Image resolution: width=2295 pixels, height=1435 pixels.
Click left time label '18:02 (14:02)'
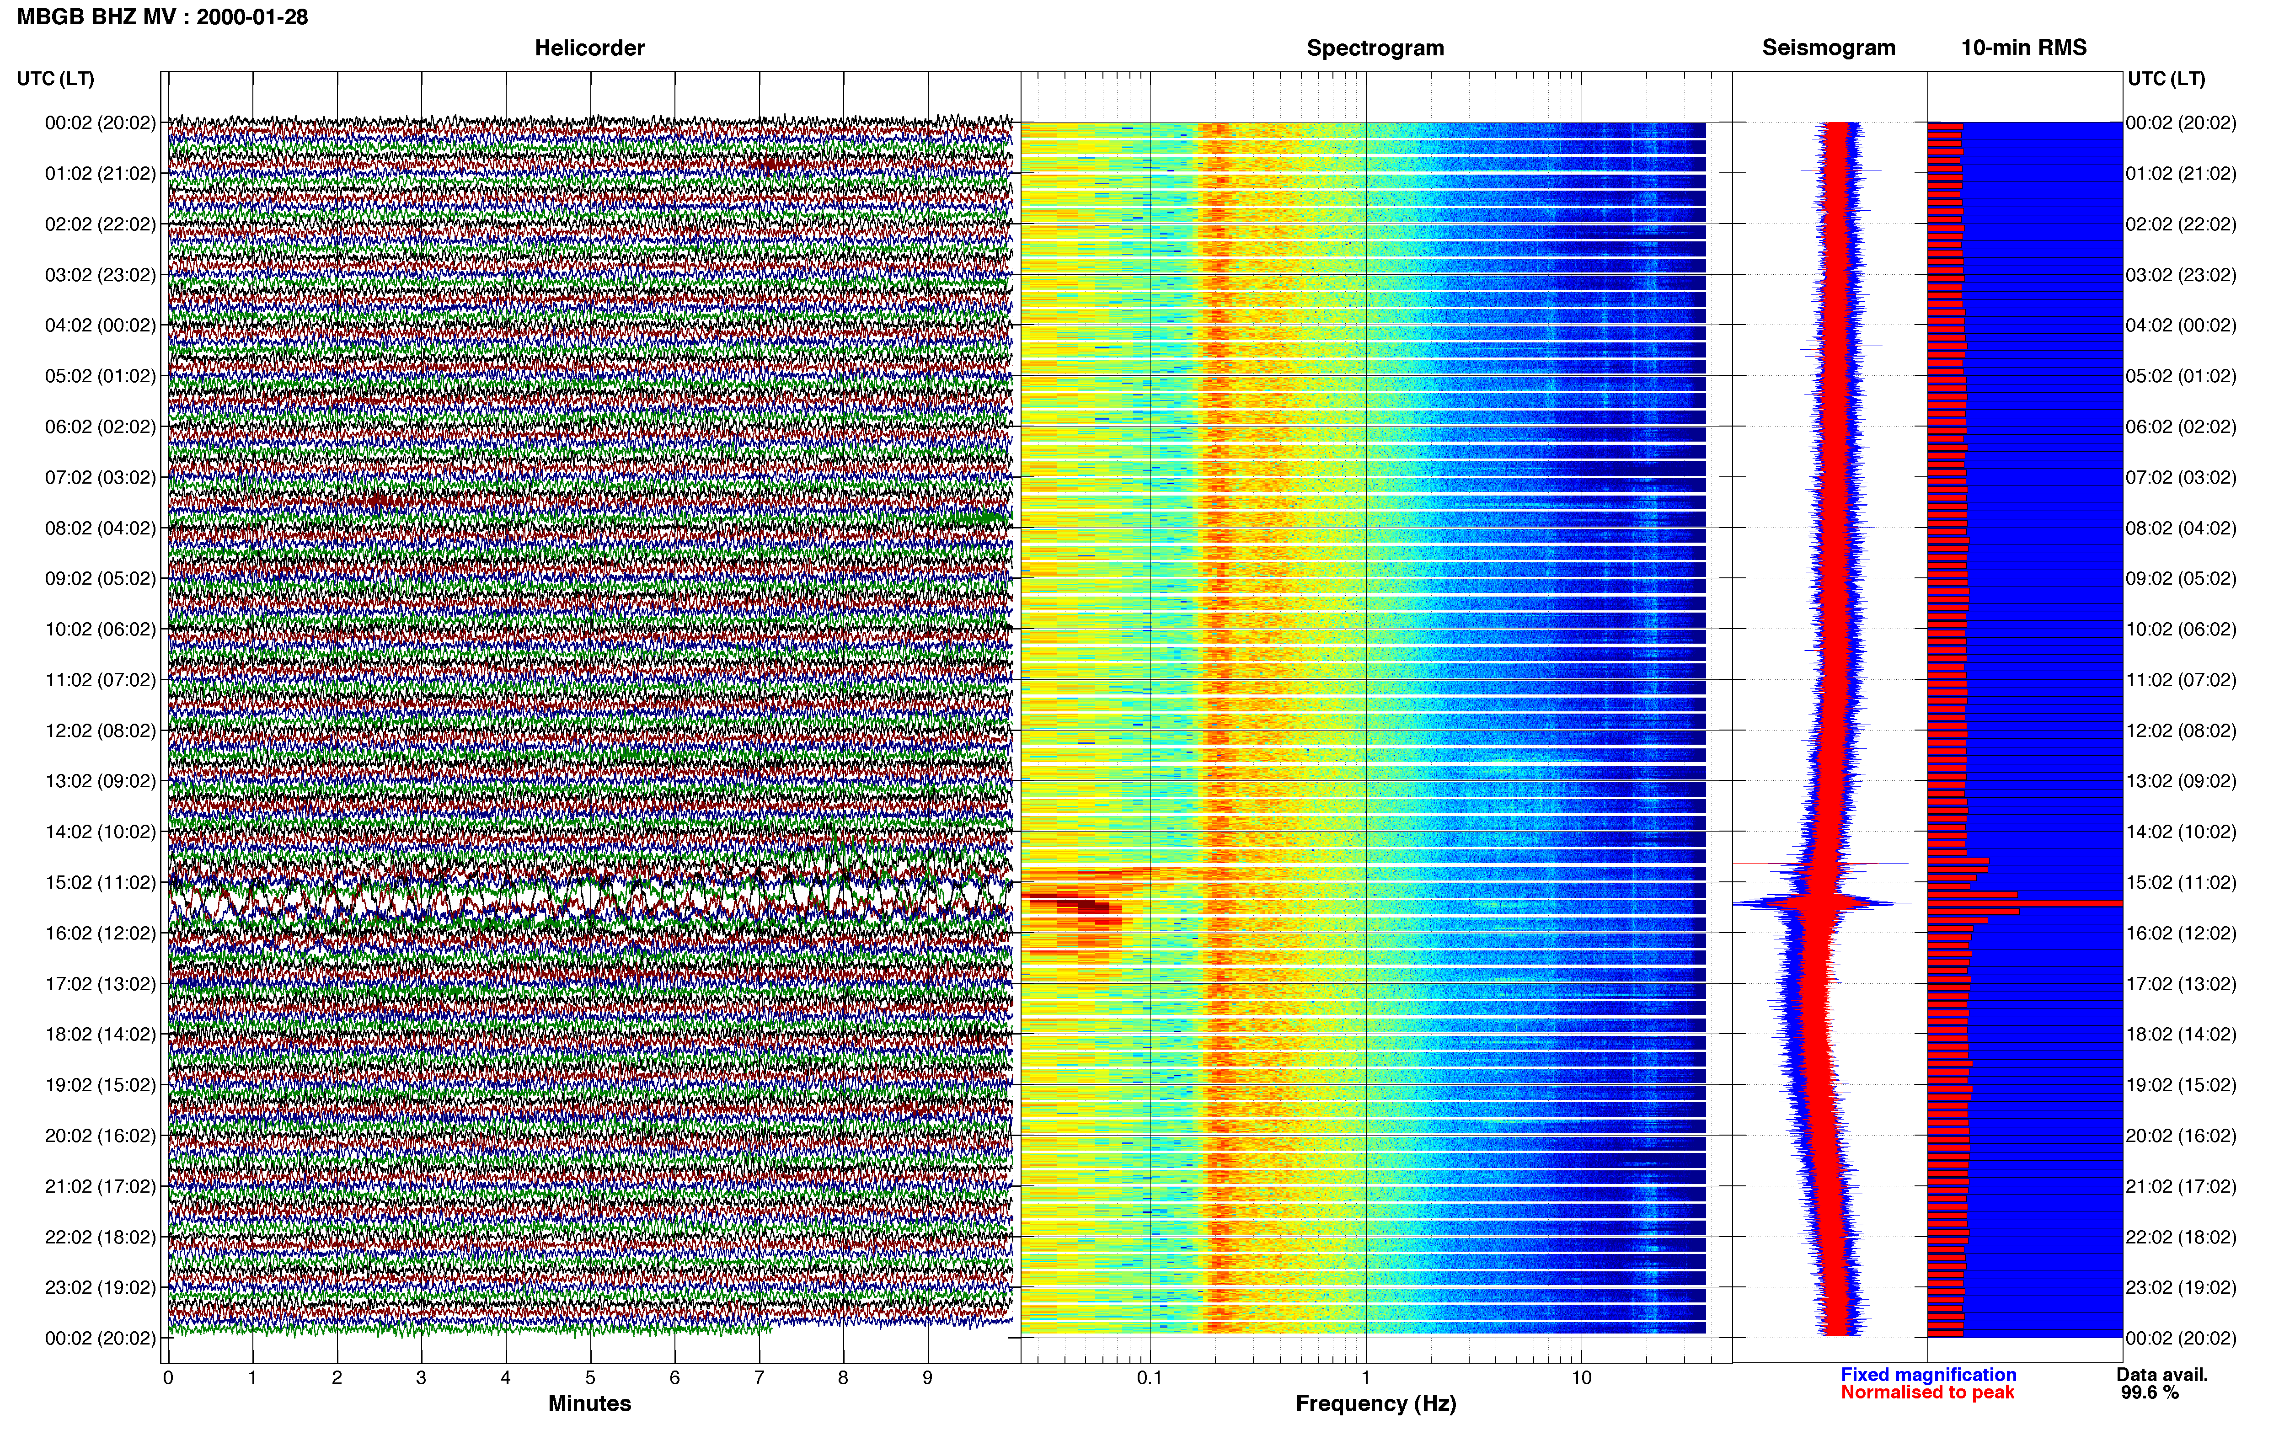point(100,1035)
